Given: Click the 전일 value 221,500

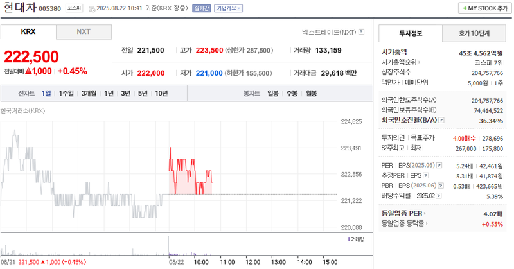Looking at the screenshot, I should click(150, 51).
